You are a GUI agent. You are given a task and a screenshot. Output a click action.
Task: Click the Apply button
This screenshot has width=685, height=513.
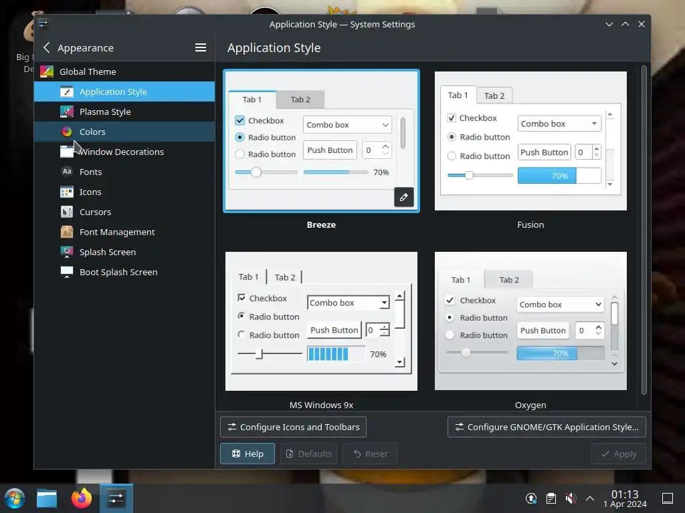pos(618,454)
